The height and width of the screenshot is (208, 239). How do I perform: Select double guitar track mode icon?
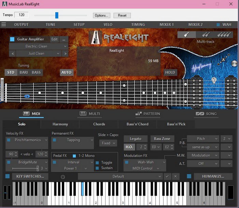pyautogui.click(x=206, y=35)
